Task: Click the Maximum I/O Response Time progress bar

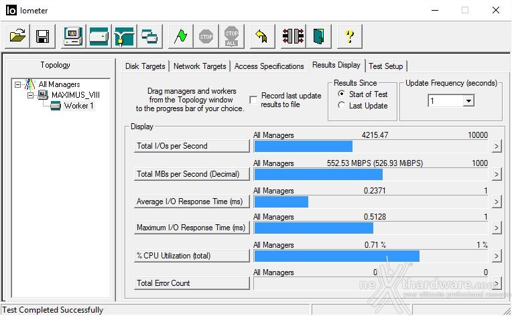Action: (x=371, y=228)
